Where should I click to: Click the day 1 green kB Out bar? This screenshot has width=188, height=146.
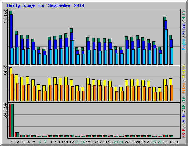pyautogui.click(x=12, y=120)
